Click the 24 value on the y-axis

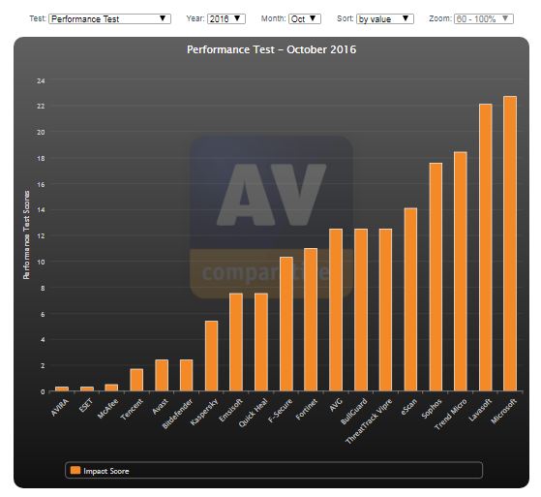[x=41, y=80]
